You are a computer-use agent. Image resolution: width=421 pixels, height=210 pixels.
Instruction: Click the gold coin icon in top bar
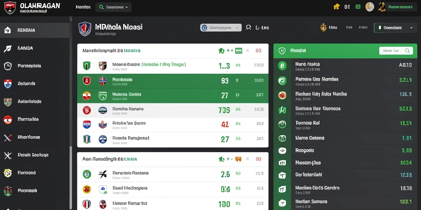[x=370, y=7]
